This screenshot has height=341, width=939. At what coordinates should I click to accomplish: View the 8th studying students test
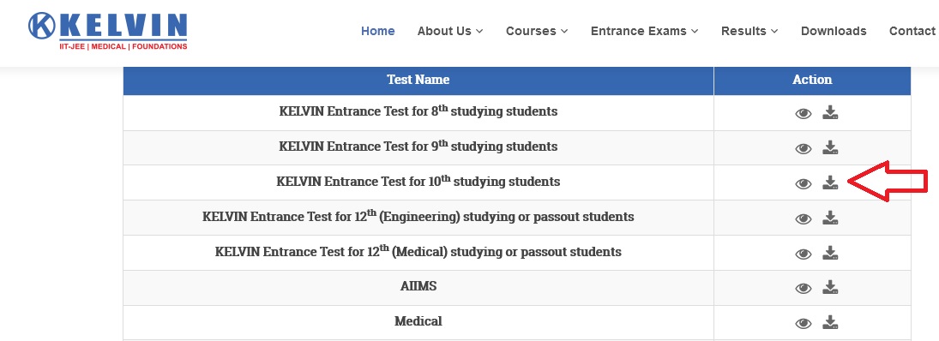803,114
